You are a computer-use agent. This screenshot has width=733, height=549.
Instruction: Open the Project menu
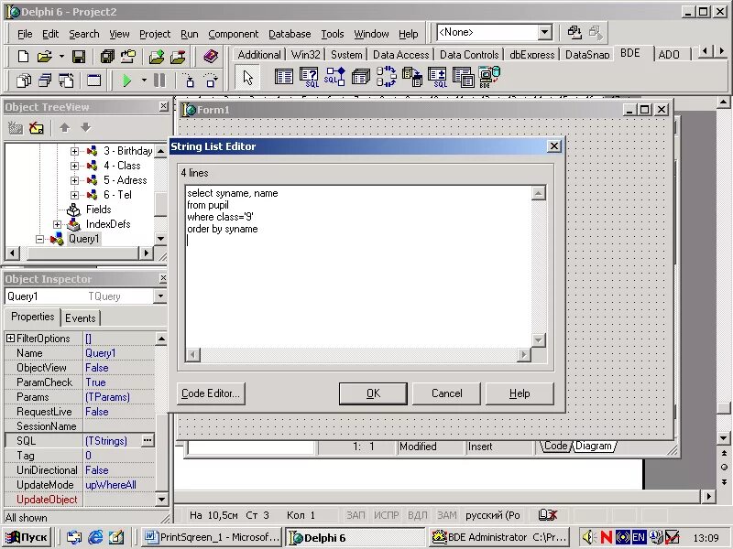click(x=155, y=34)
